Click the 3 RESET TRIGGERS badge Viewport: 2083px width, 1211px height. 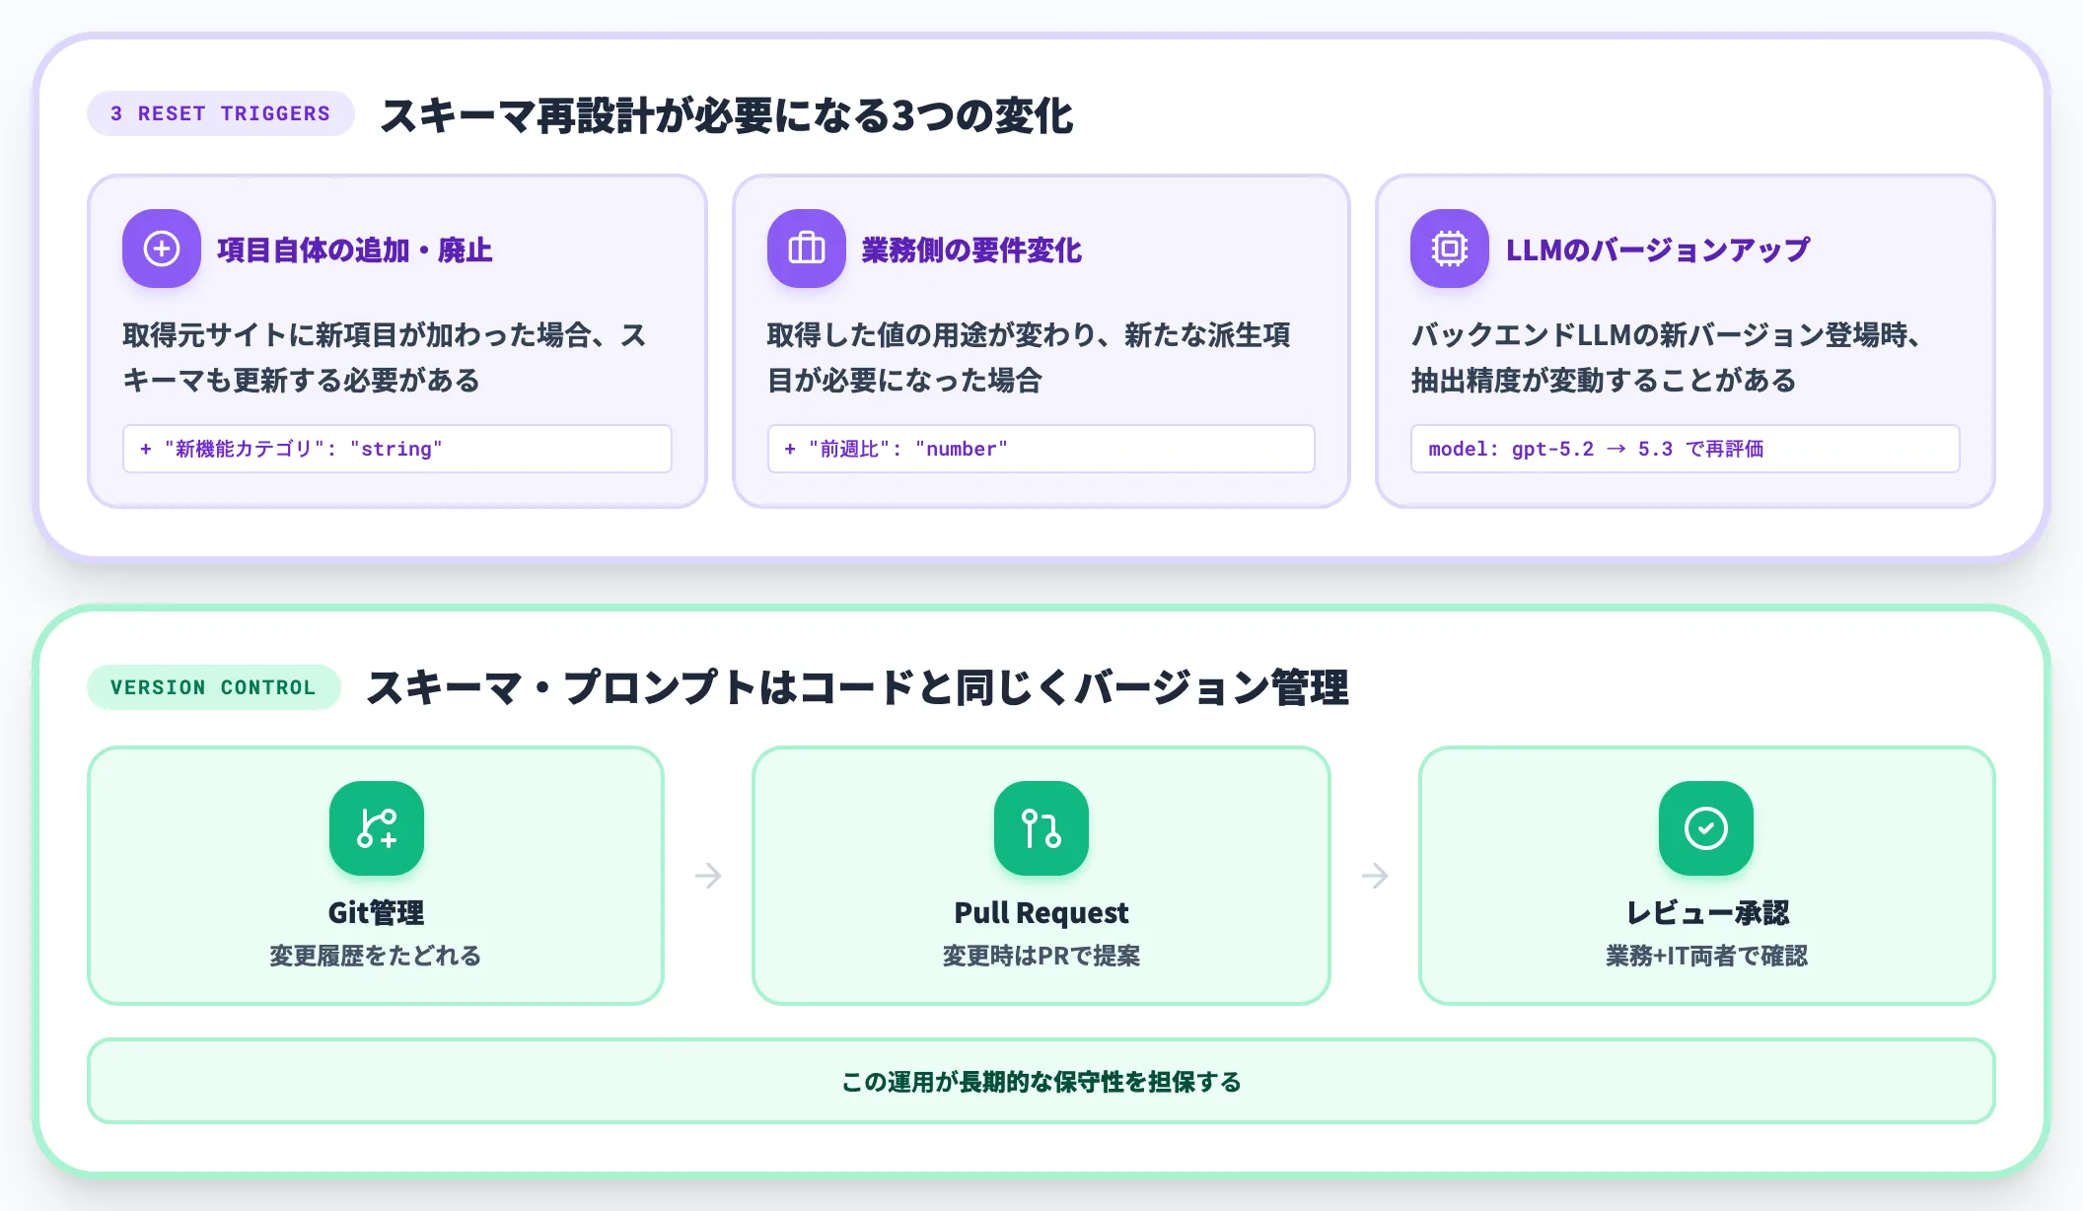221,113
